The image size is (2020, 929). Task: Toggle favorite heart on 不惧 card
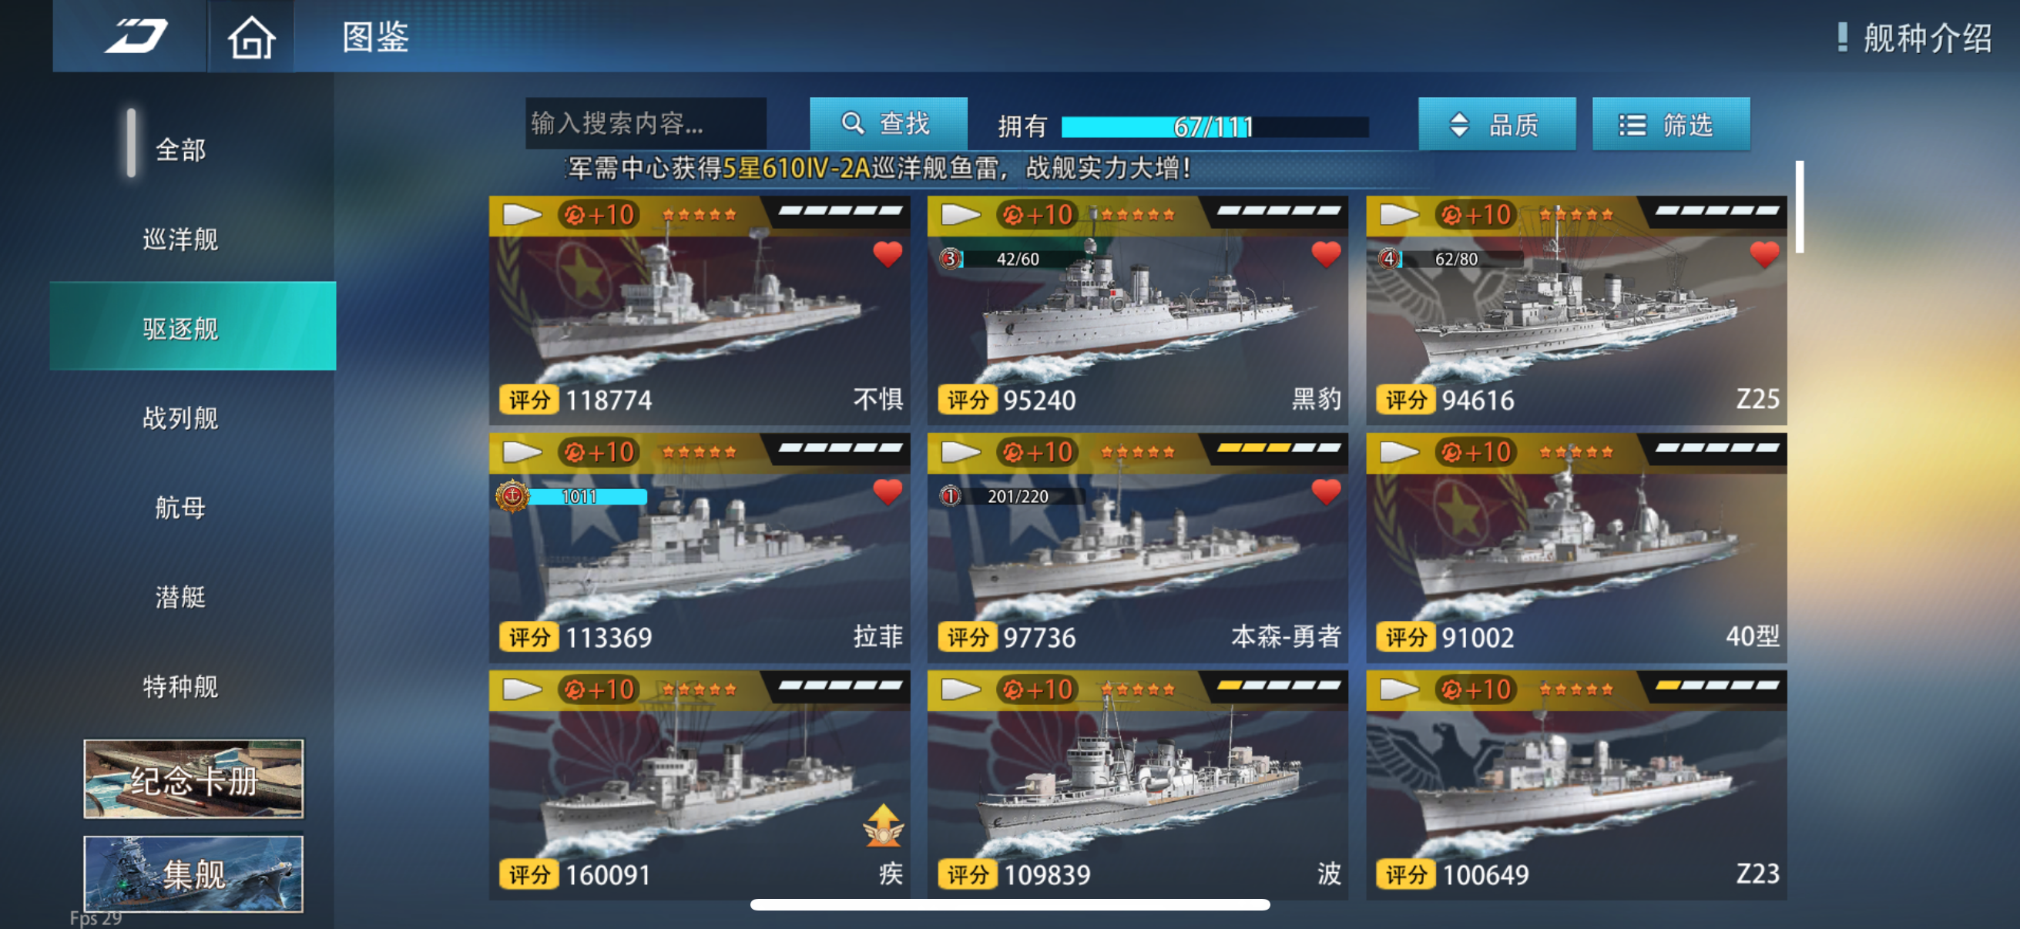click(888, 255)
